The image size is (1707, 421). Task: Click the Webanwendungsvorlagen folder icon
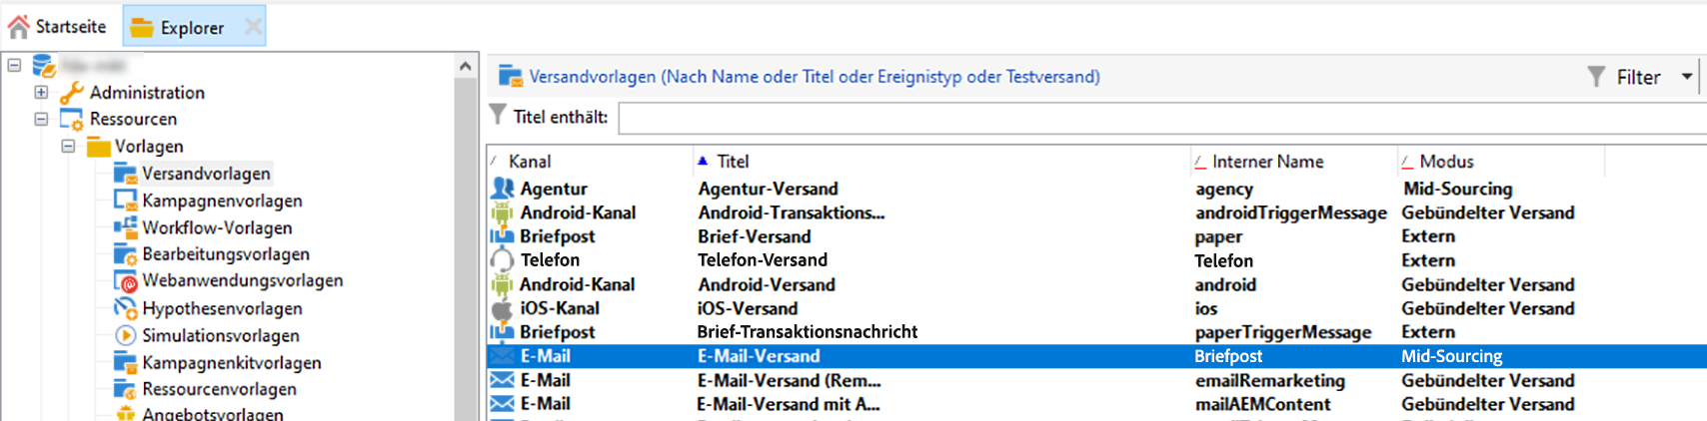pyautogui.click(x=126, y=281)
